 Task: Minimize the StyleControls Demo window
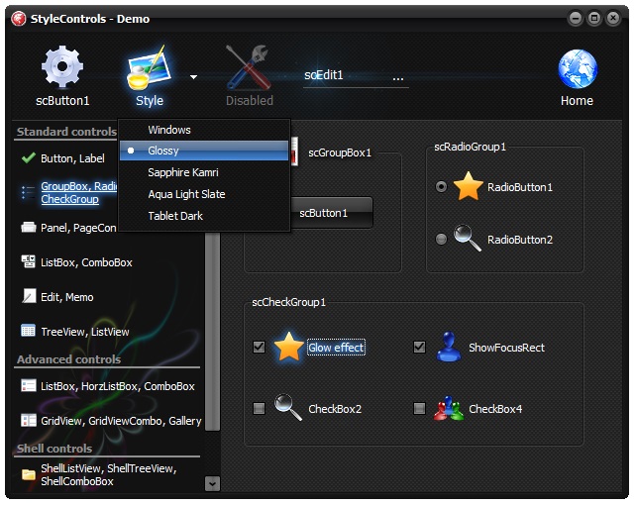(x=575, y=18)
